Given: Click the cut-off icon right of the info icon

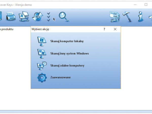Looking at the screenshot, I should point(150,17).
